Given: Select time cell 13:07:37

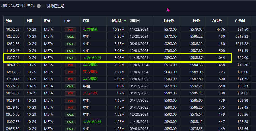Looking at the screenshot, I should pyautogui.click(x=13, y=122).
